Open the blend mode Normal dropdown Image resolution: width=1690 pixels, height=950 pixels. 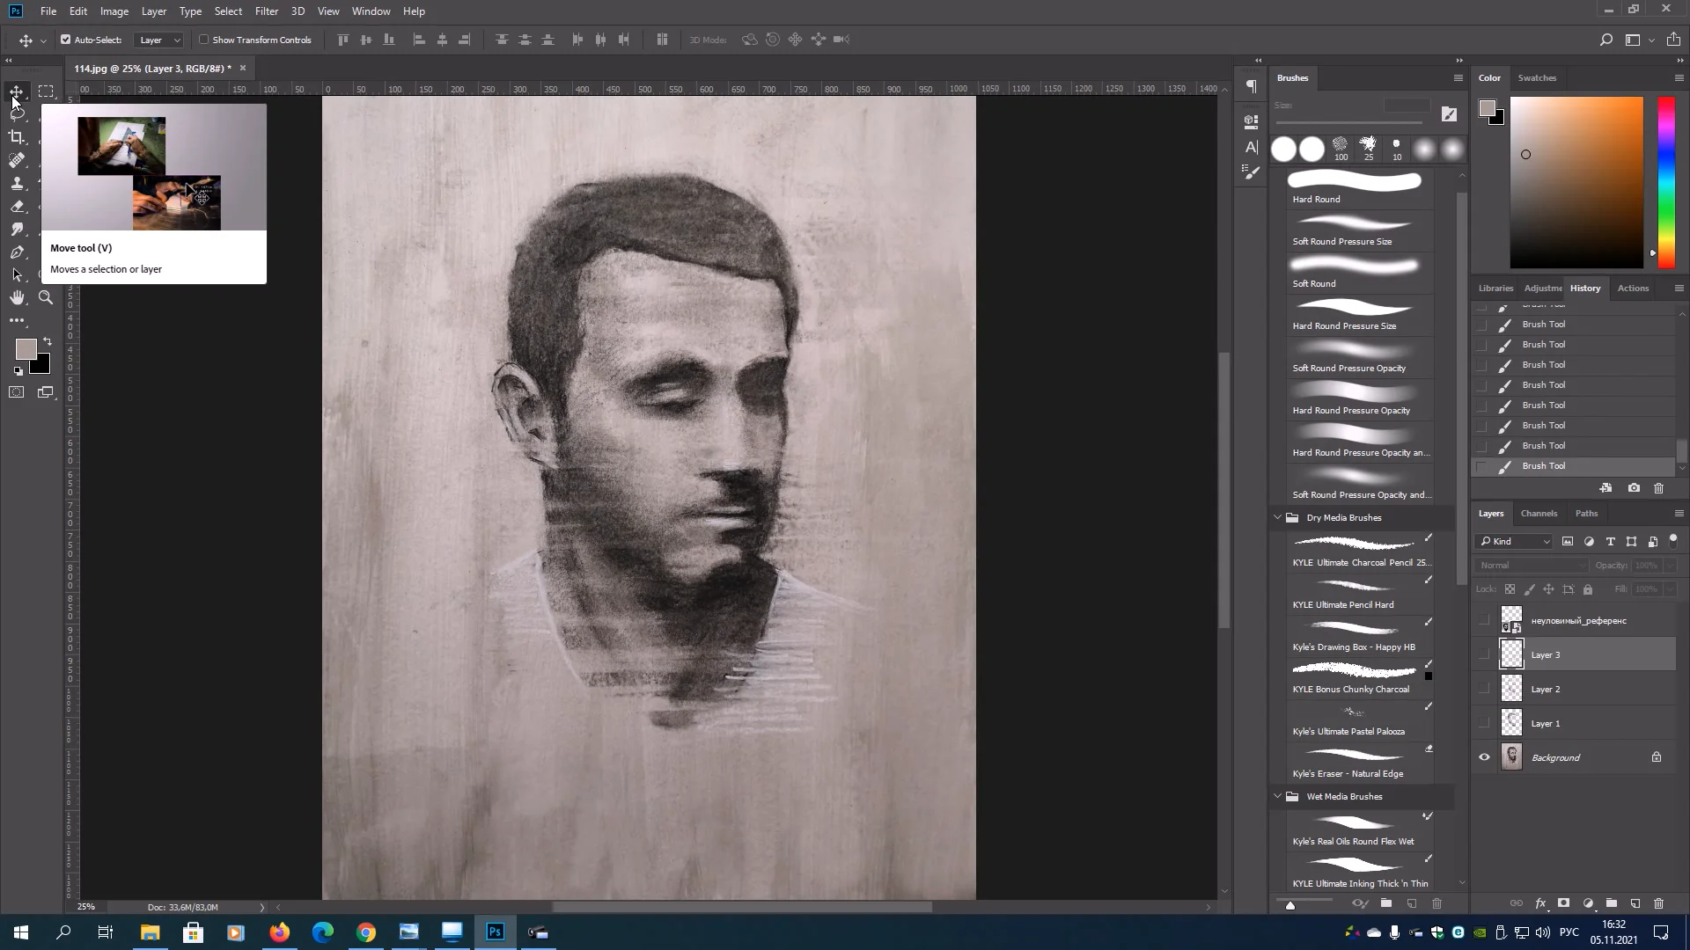pos(1532,566)
